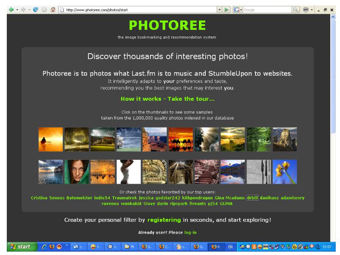Go to the browser Home icon

pos(53,10)
